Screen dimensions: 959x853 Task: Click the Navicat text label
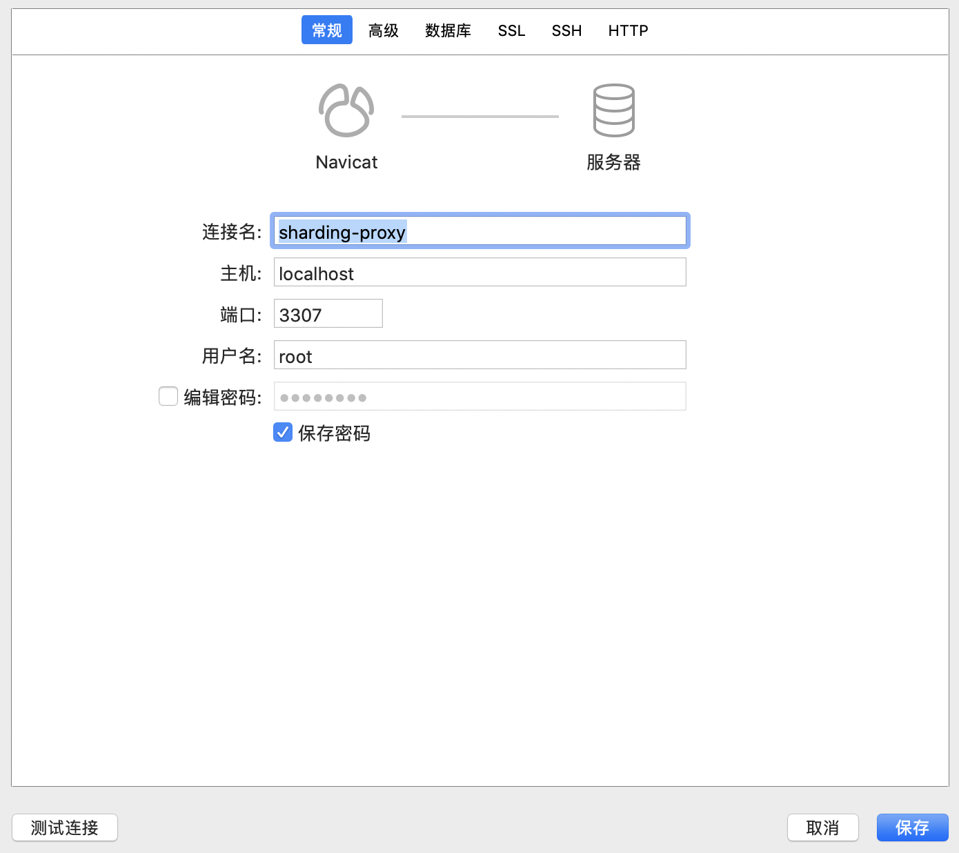tap(346, 162)
